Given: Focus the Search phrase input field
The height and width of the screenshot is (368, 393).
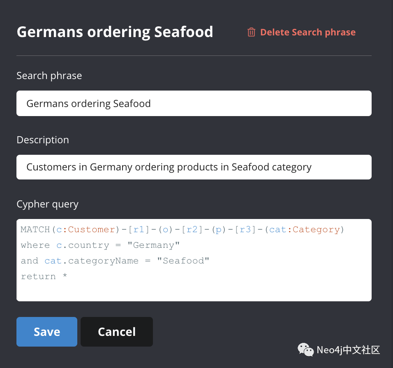Looking at the screenshot, I should [194, 103].
